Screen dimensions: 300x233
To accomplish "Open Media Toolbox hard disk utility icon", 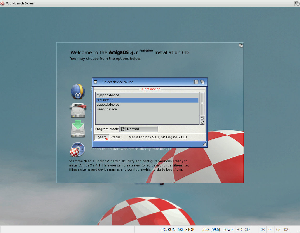I will [x=78, y=110].
